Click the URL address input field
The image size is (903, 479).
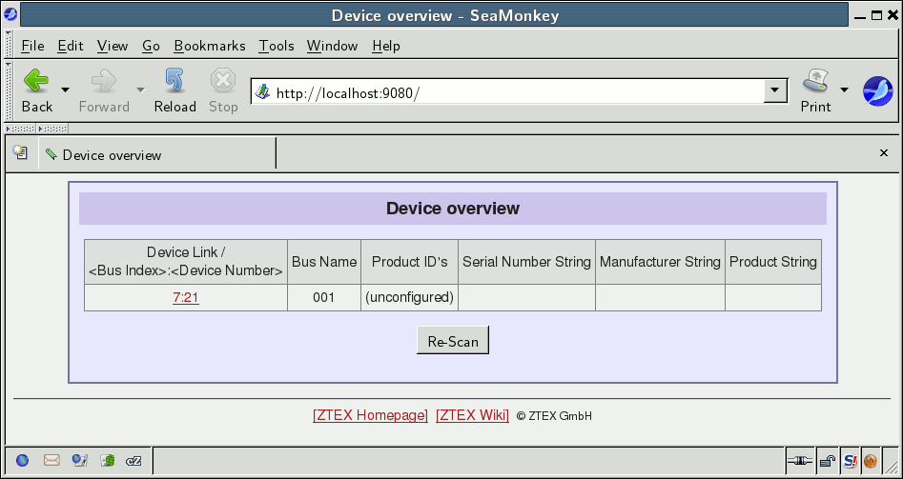point(515,92)
